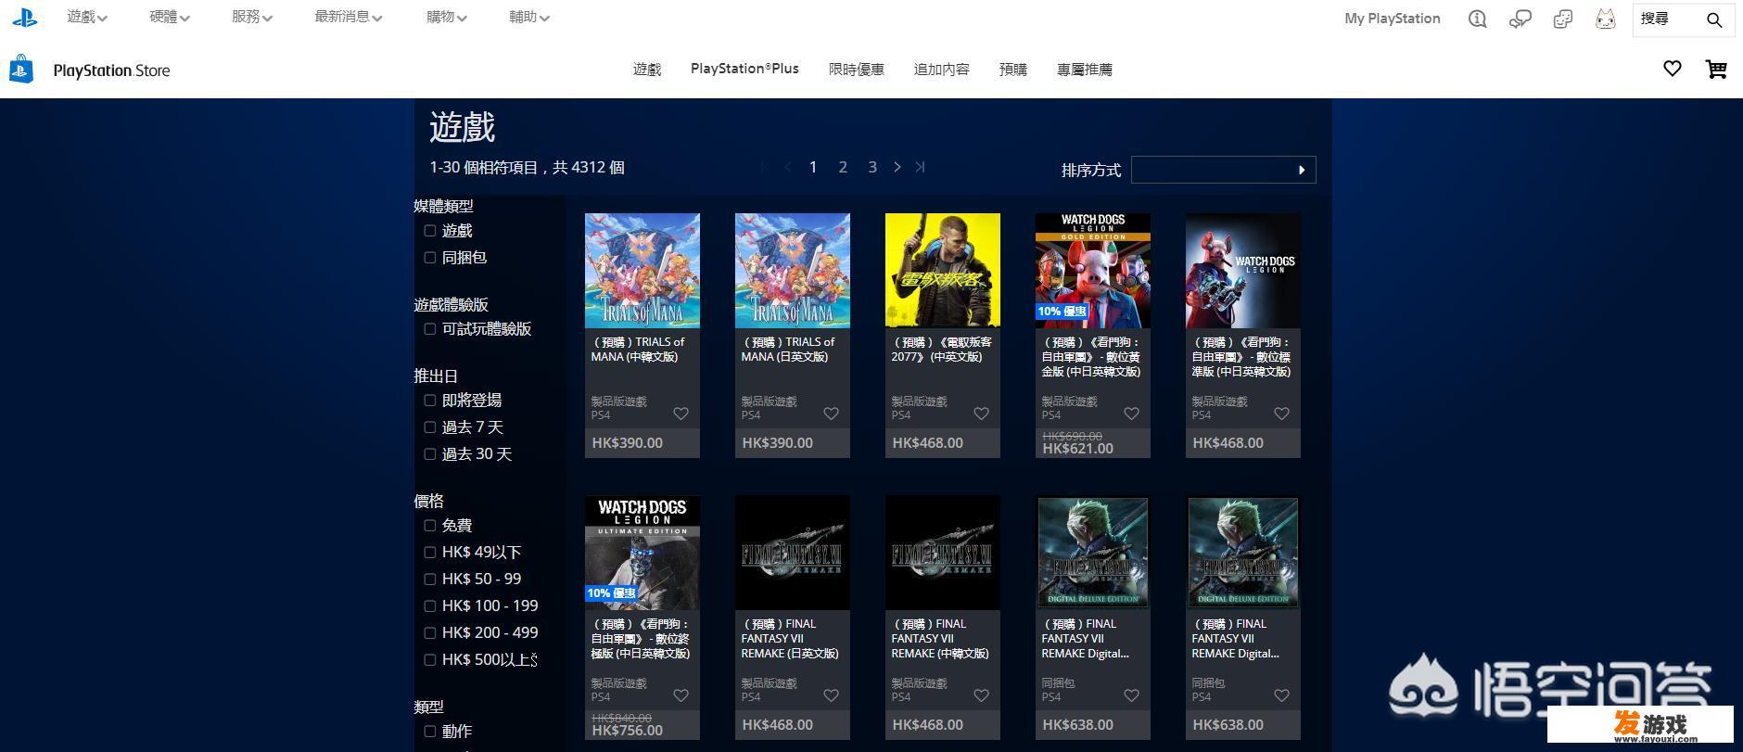Add FINAL FANTASY VII REMAKE (中韓文版) to wishlist
Image resolution: width=1743 pixels, height=752 pixels.
click(x=981, y=695)
